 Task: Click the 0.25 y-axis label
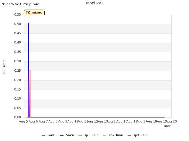[x=17, y=70]
